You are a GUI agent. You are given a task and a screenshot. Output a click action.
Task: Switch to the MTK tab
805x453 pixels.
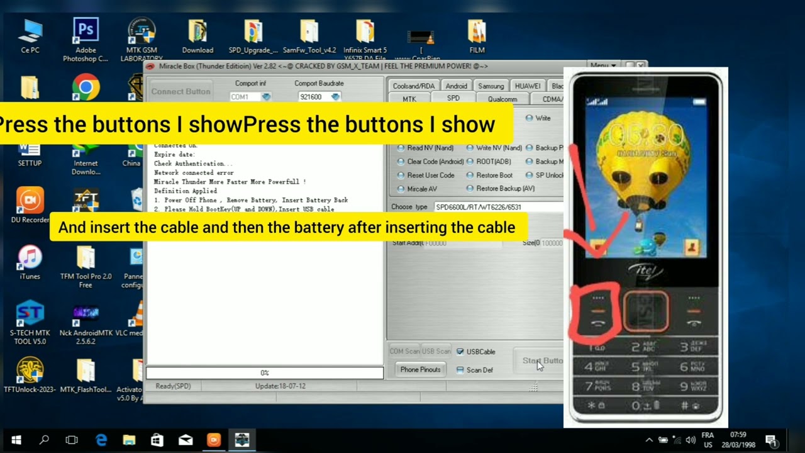409,99
